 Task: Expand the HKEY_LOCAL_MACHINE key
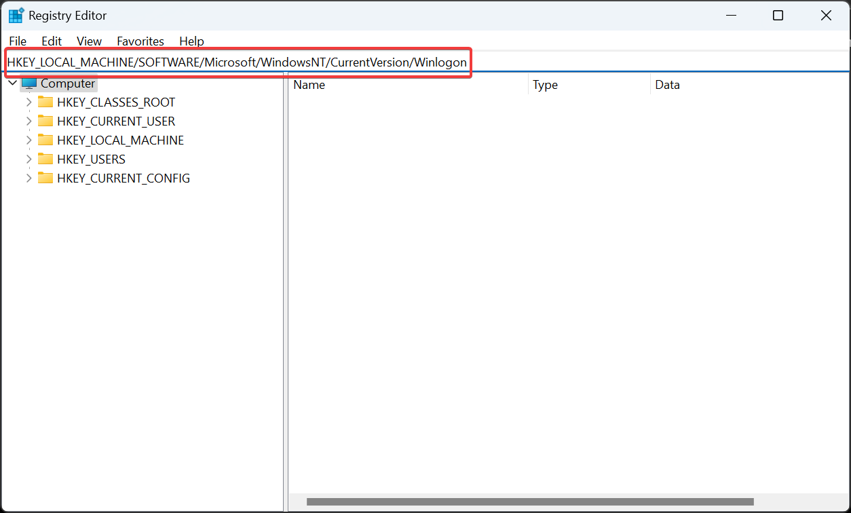[29, 140]
